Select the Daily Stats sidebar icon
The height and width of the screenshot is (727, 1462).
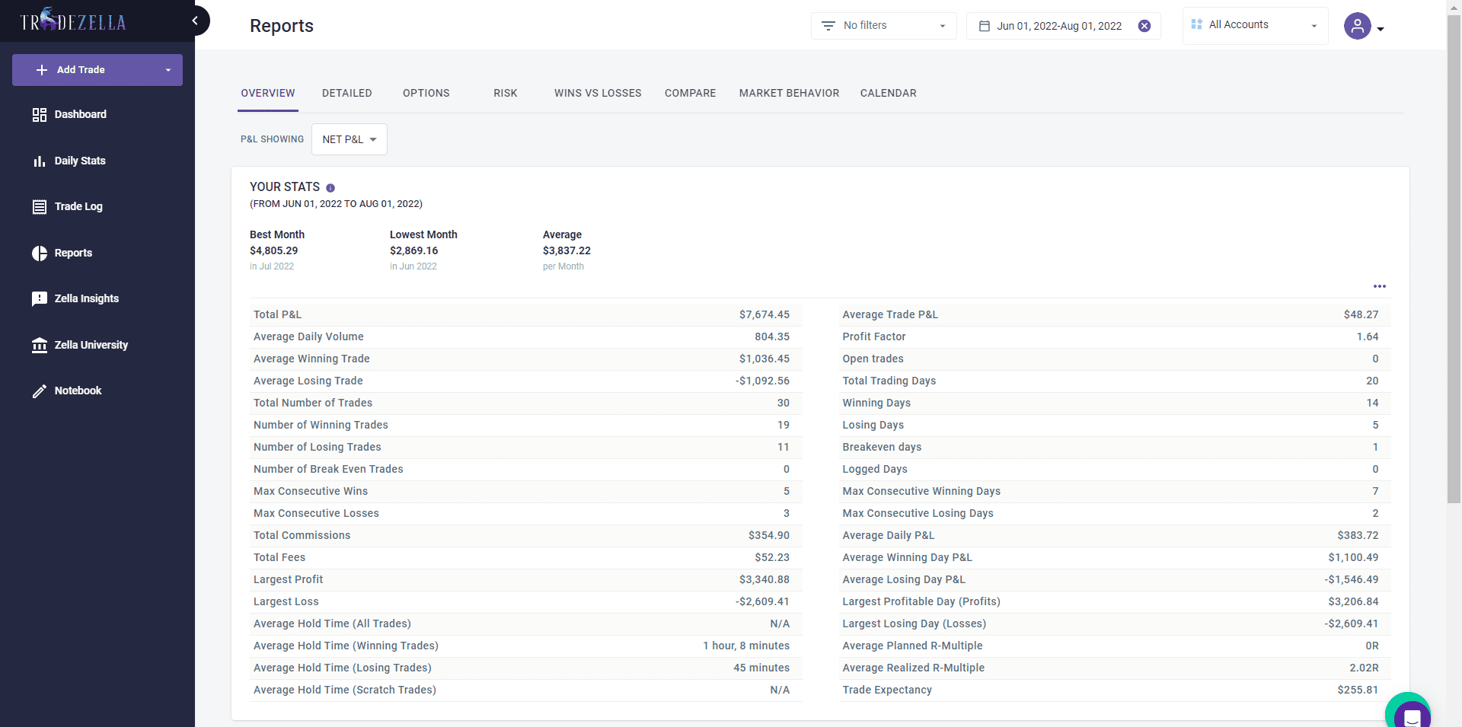tap(39, 161)
